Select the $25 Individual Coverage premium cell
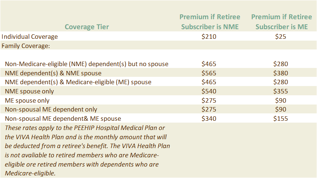 coord(281,37)
